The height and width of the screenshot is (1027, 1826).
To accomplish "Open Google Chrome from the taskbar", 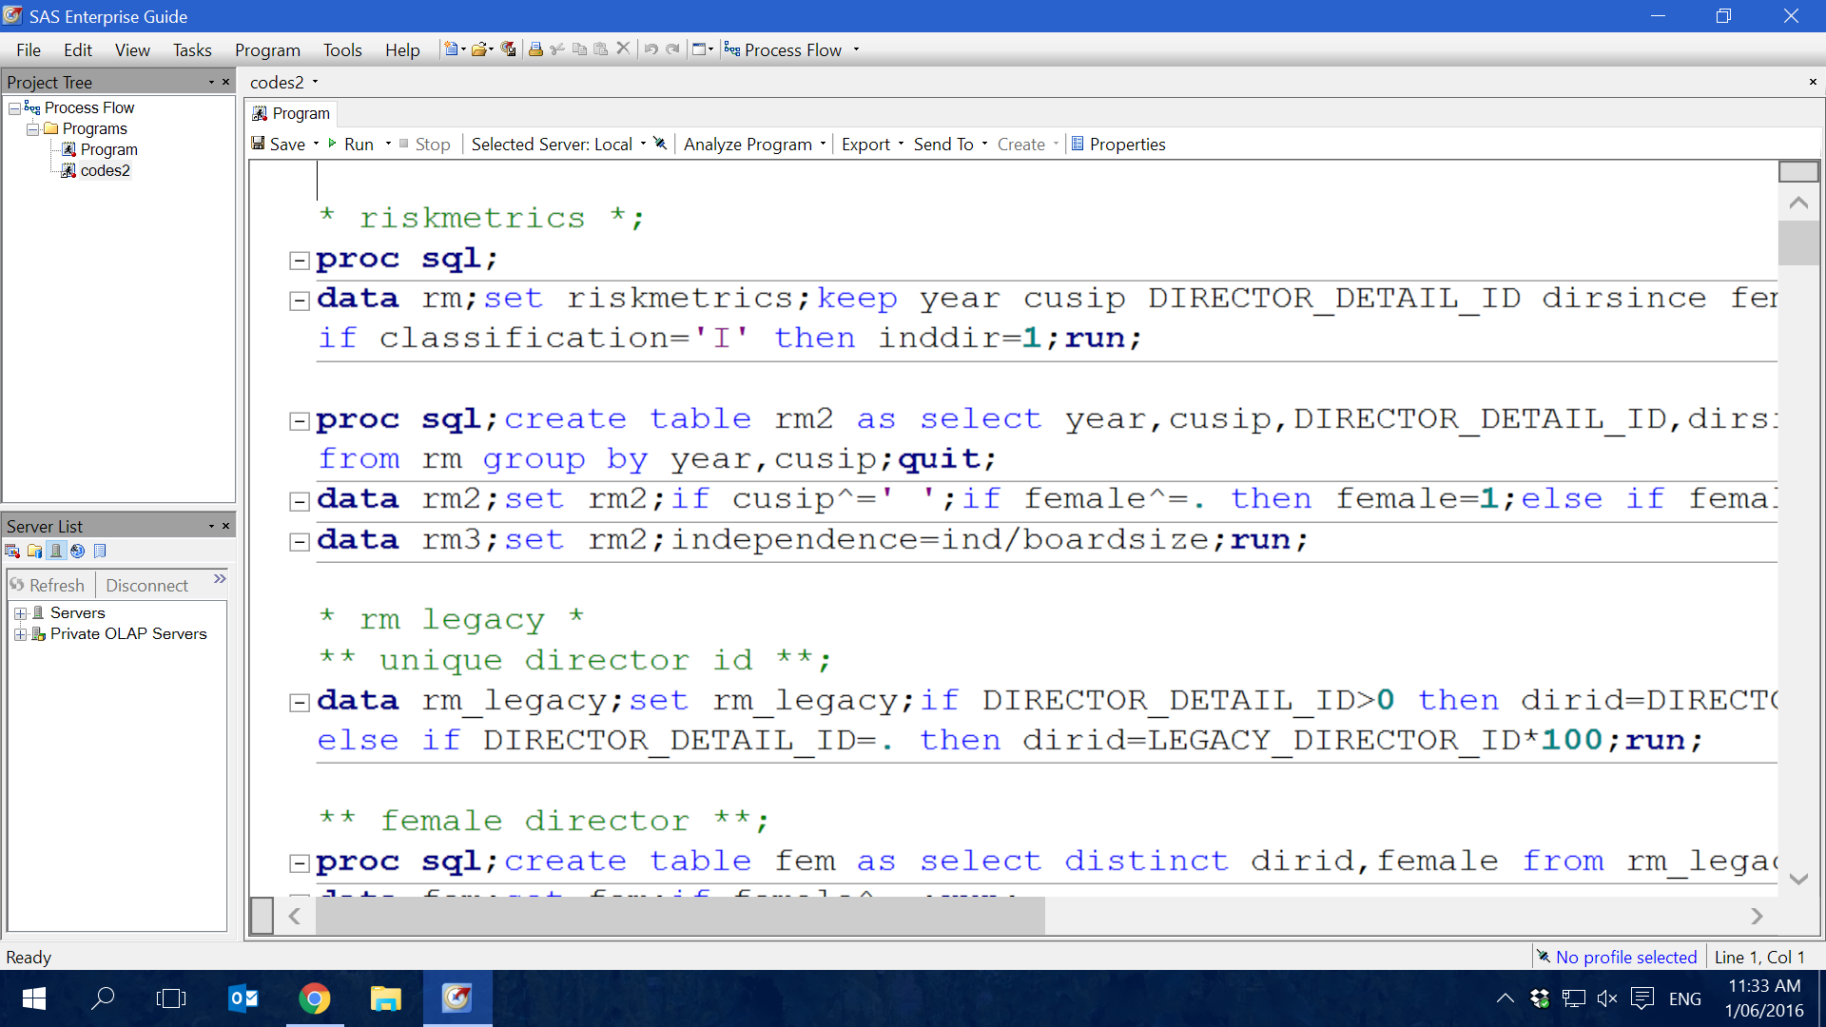I will click(315, 998).
